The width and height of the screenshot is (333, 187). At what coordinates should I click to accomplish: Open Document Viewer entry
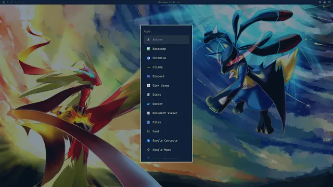point(166,113)
